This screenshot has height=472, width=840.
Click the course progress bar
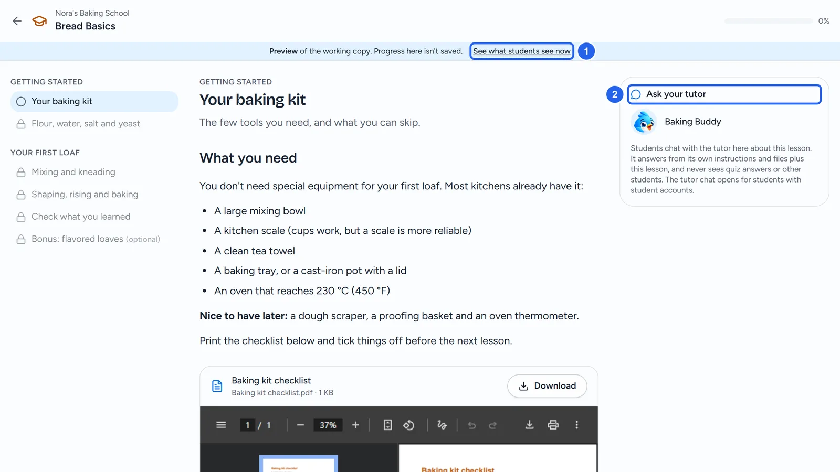click(x=769, y=21)
